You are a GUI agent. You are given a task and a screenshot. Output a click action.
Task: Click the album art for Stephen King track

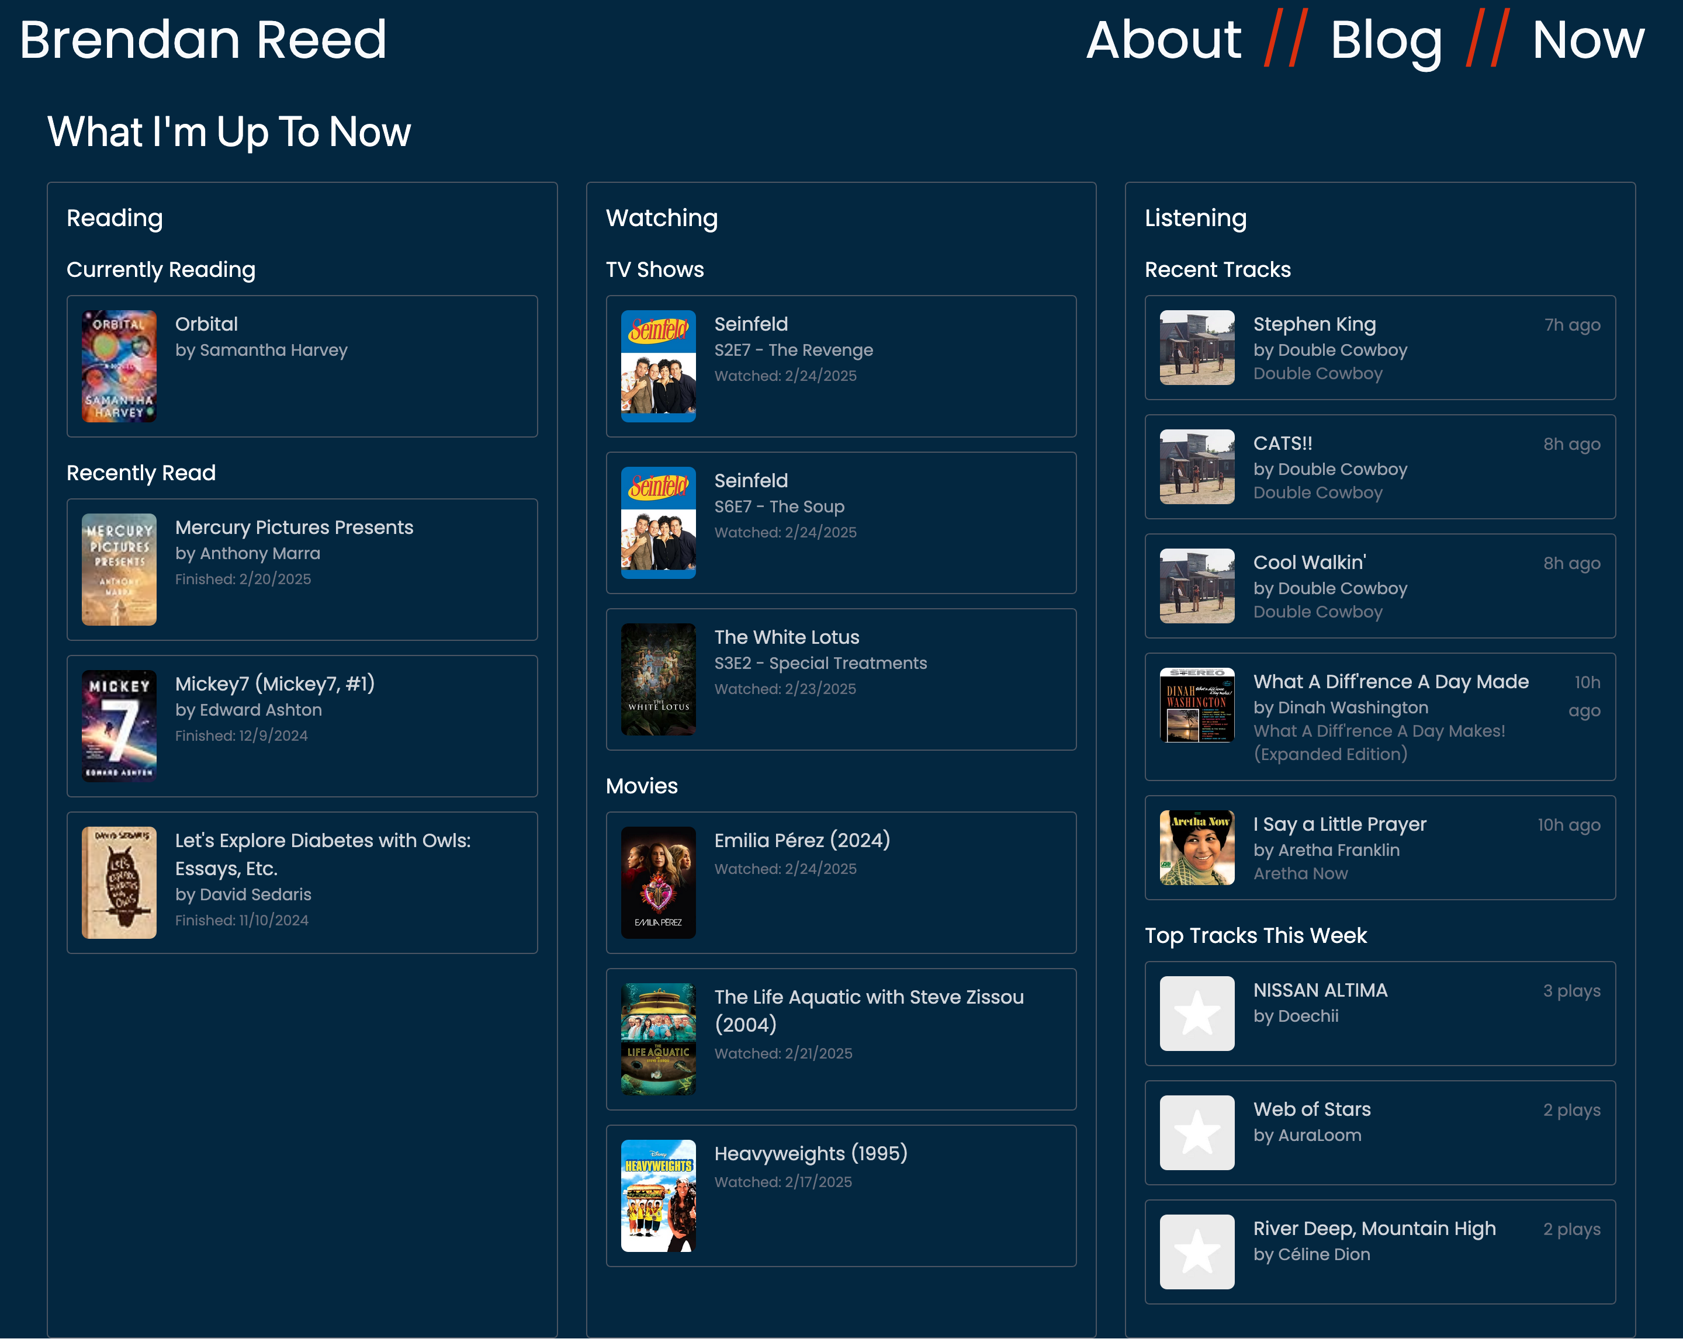(x=1197, y=347)
